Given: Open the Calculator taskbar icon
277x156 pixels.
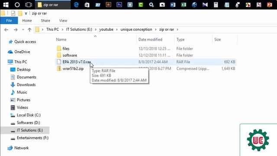Looking at the screenshot, I should 216,5.
